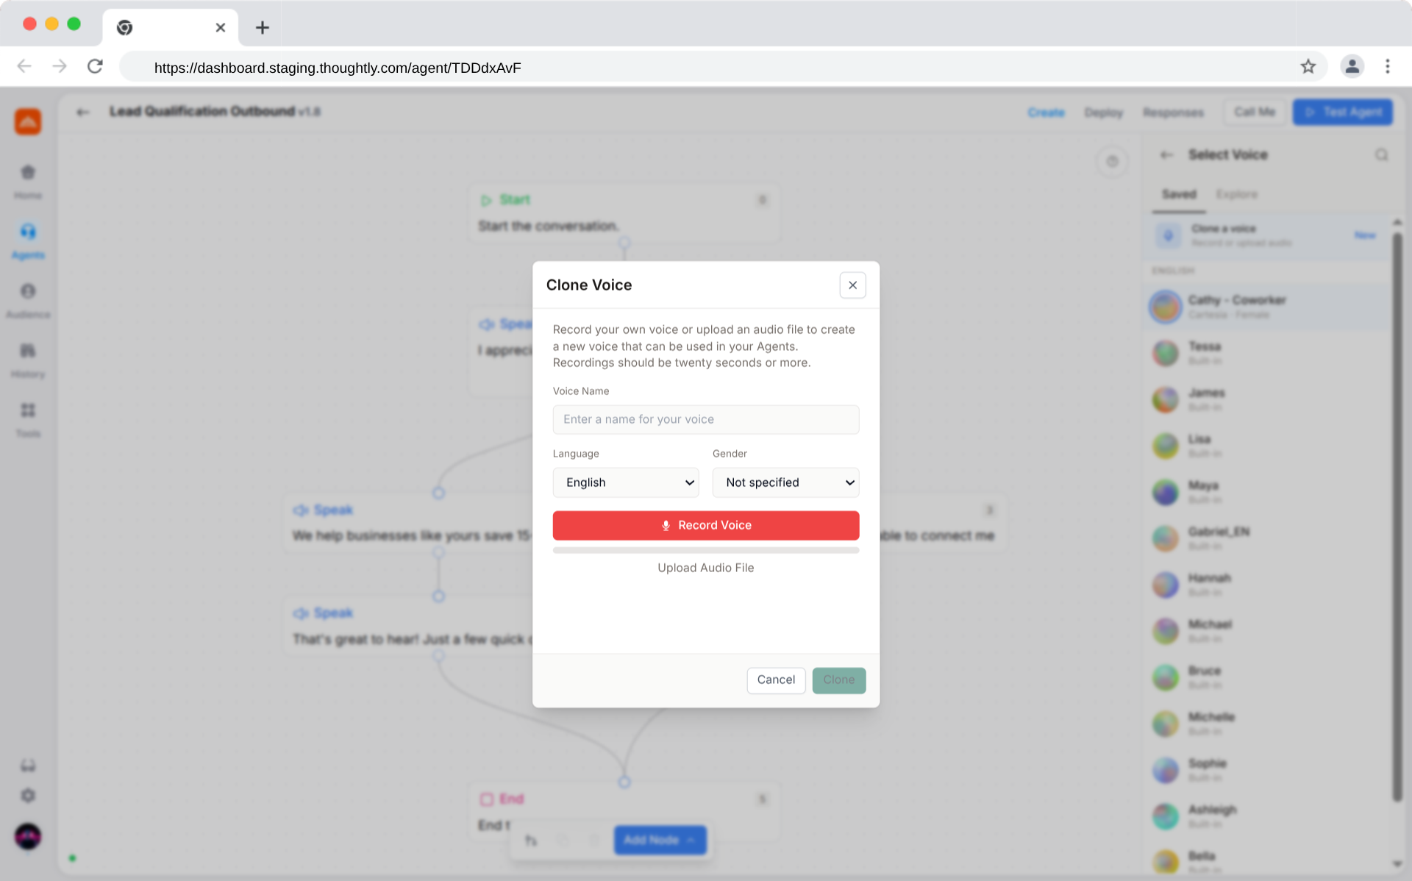Open your profile avatar at bottom left

coord(28,837)
